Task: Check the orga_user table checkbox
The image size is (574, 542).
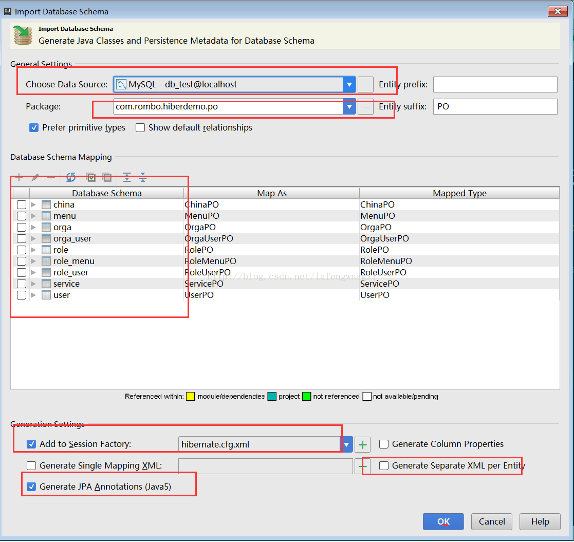Action: [x=22, y=238]
